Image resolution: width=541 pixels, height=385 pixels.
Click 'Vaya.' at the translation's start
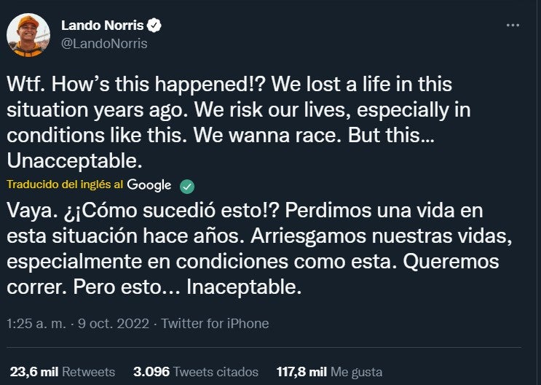[29, 211]
